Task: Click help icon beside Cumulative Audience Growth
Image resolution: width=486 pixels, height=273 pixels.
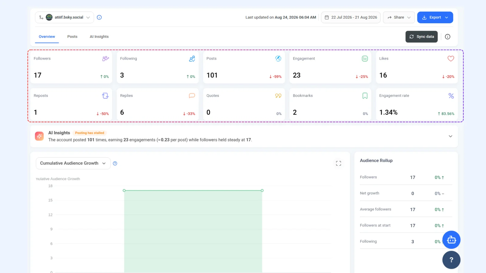Action: pos(115,163)
